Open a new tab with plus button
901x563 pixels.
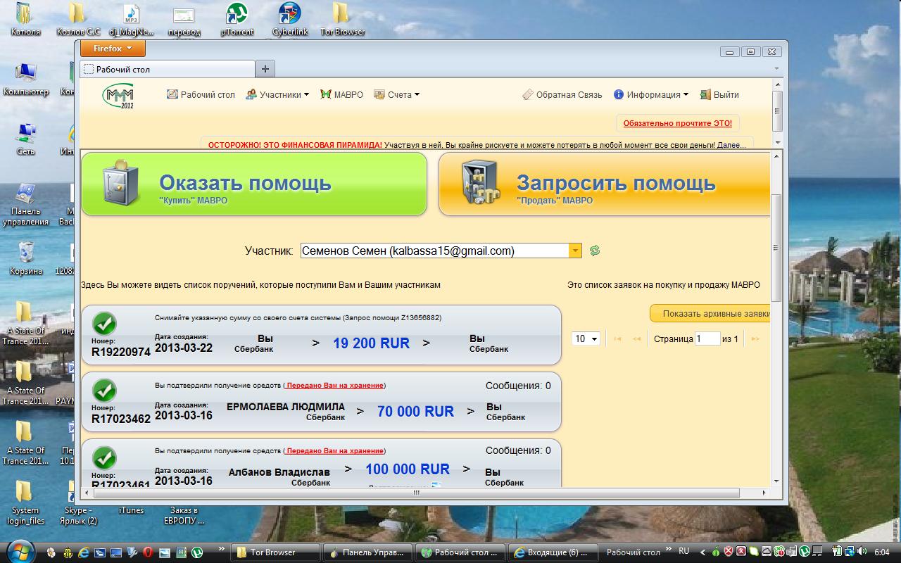coord(265,69)
